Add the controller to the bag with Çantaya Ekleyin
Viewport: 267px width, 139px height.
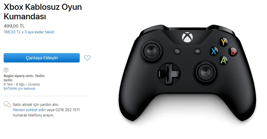click(42, 58)
